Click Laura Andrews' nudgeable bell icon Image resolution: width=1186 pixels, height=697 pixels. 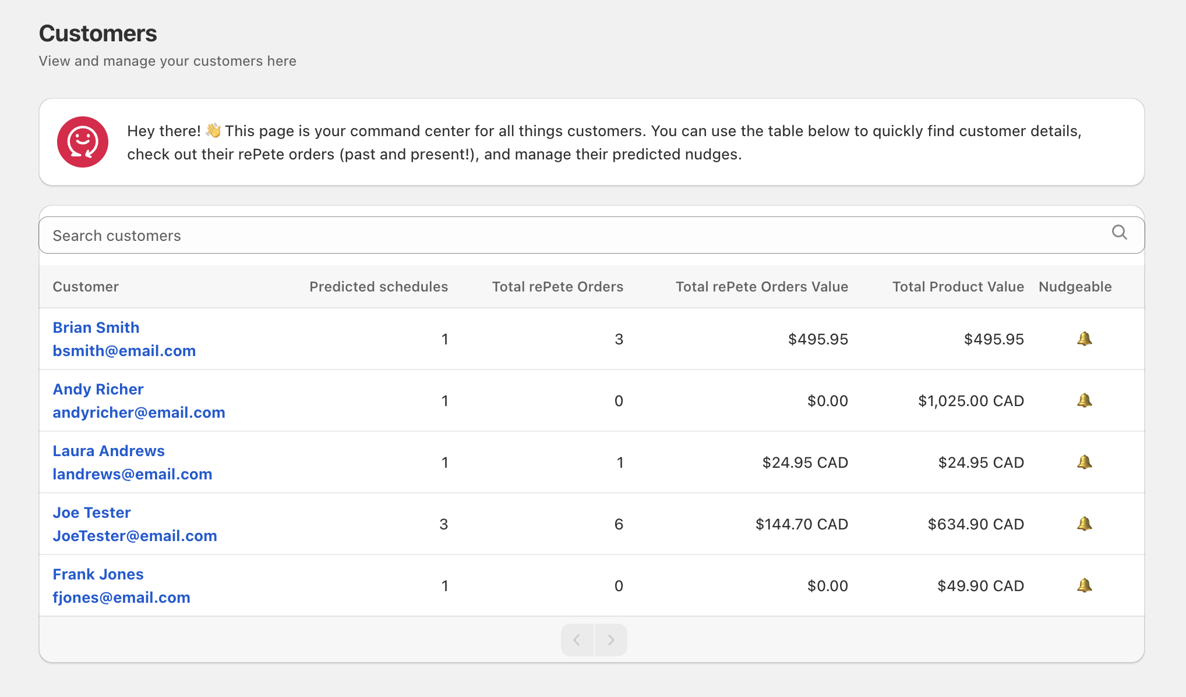(x=1084, y=462)
